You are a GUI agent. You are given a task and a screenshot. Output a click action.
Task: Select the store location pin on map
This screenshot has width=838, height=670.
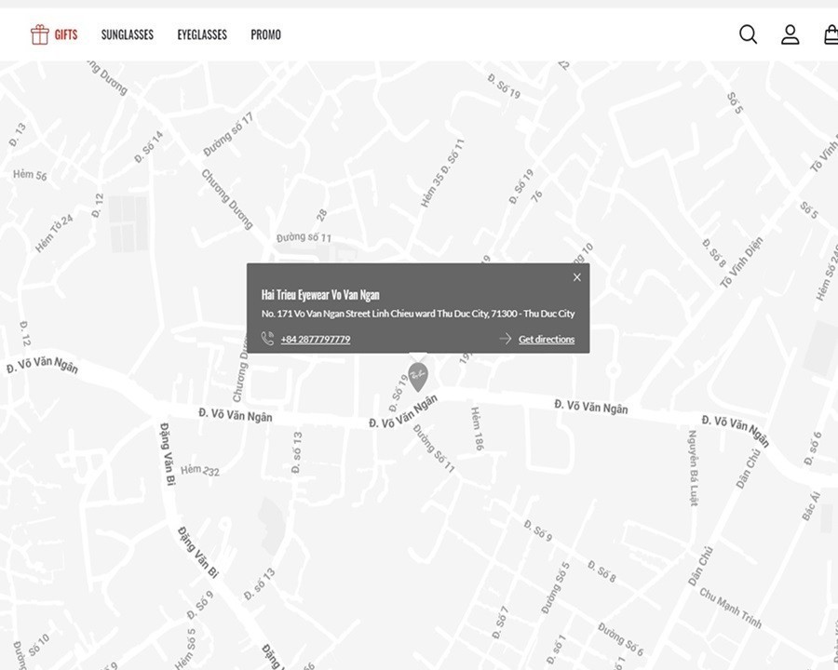click(x=418, y=376)
